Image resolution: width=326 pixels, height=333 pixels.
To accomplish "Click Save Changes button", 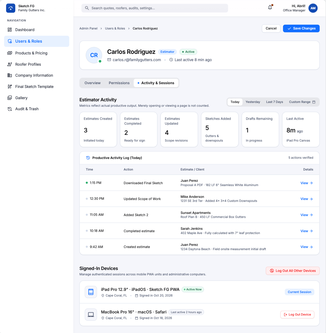I will tap(301, 28).
